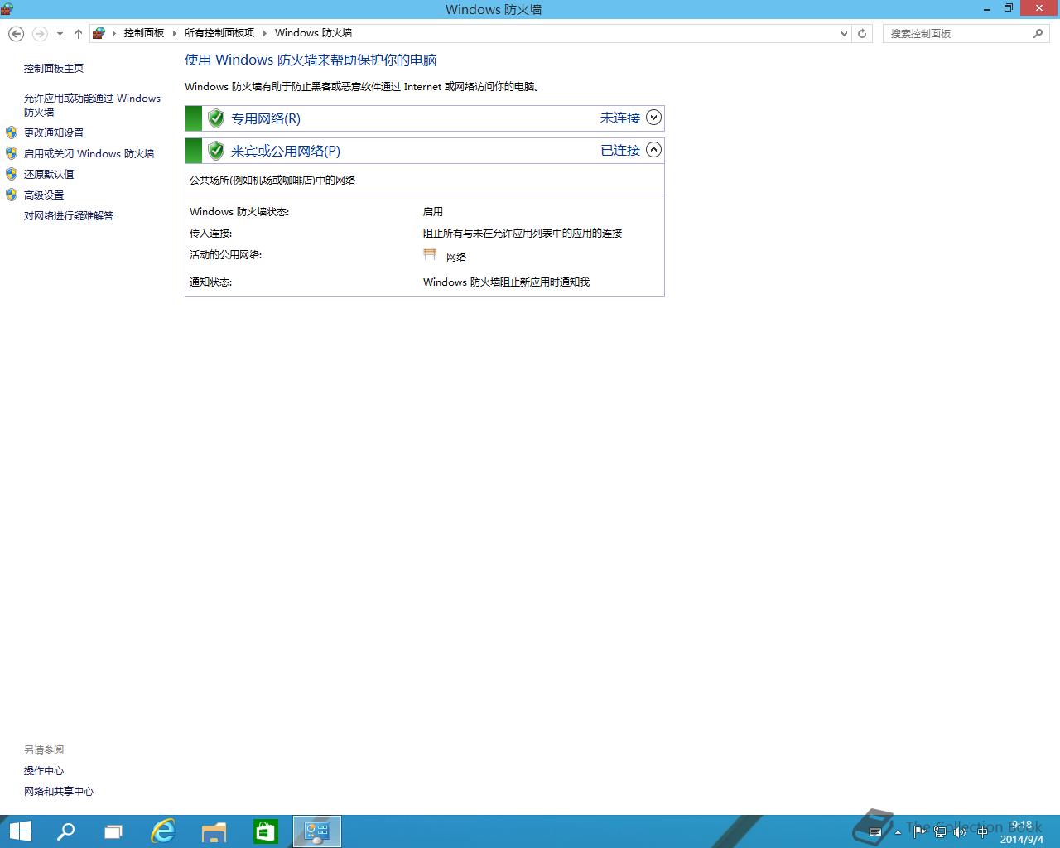Screen dimensions: 1060x848
Task: Expand arrow after 所有控制面板项 breadcrumb
Action: (265, 33)
